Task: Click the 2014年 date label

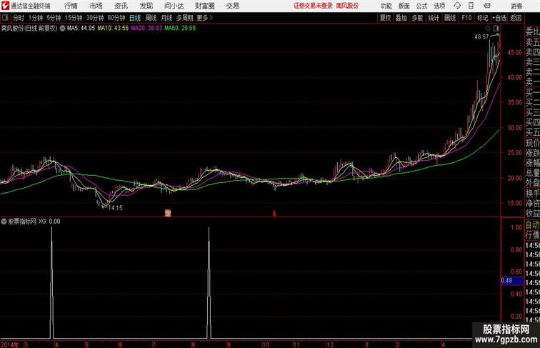Action: point(10,344)
